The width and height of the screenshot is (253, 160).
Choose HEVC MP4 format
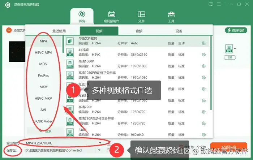43,53
